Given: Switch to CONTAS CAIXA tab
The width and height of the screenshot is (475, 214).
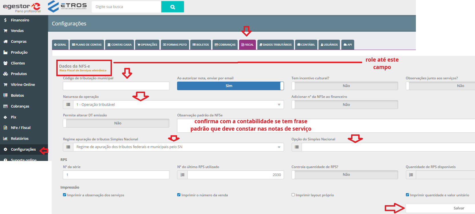Looking at the screenshot, I should point(119,45).
